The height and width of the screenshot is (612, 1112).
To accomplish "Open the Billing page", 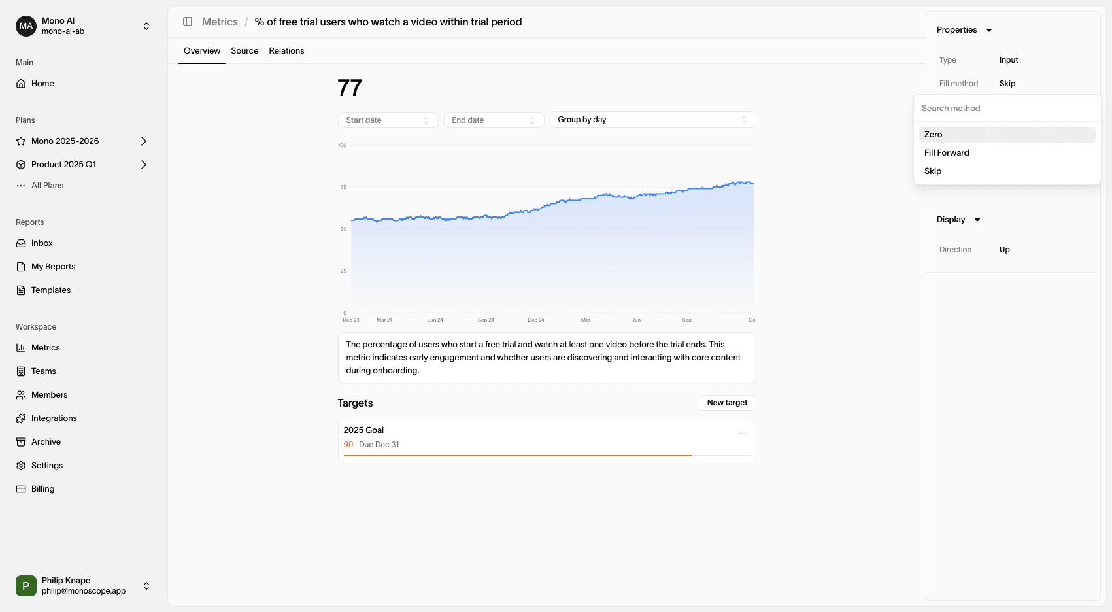I will coord(42,489).
